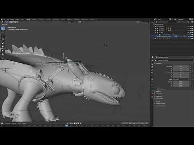Viewport: 194px width, 145px height.
Task: Open the outliner filter options icon
Action: pyautogui.click(x=189, y=22)
